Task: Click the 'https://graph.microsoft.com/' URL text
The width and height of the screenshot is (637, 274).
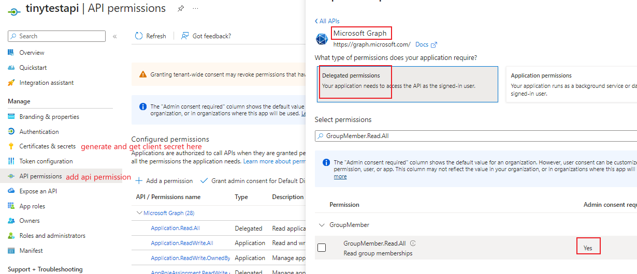Action: click(x=372, y=45)
